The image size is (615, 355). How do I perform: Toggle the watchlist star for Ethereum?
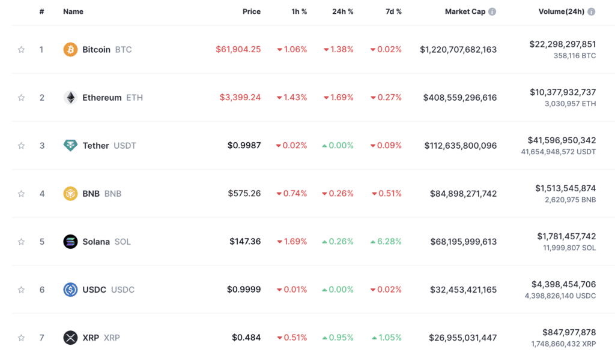pyautogui.click(x=22, y=97)
